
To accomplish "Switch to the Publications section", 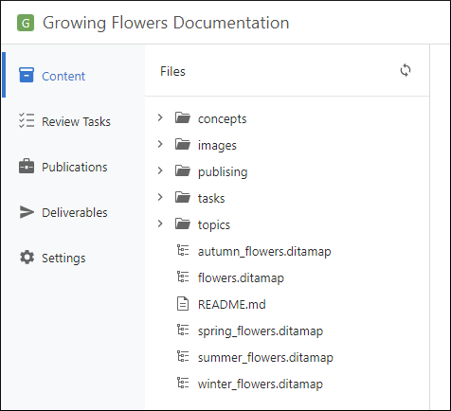I will (75, 167).
